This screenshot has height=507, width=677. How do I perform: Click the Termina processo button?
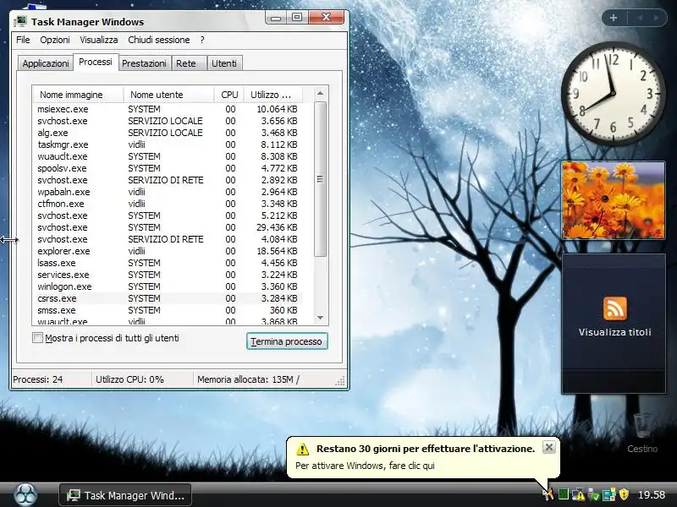287,341
